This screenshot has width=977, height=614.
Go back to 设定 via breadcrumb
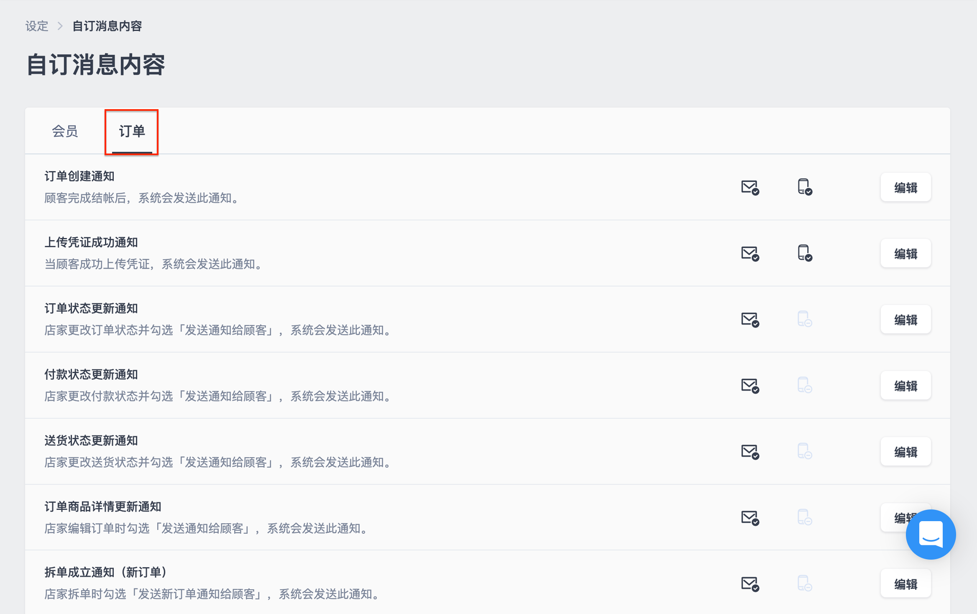click(x=37, y=26)
